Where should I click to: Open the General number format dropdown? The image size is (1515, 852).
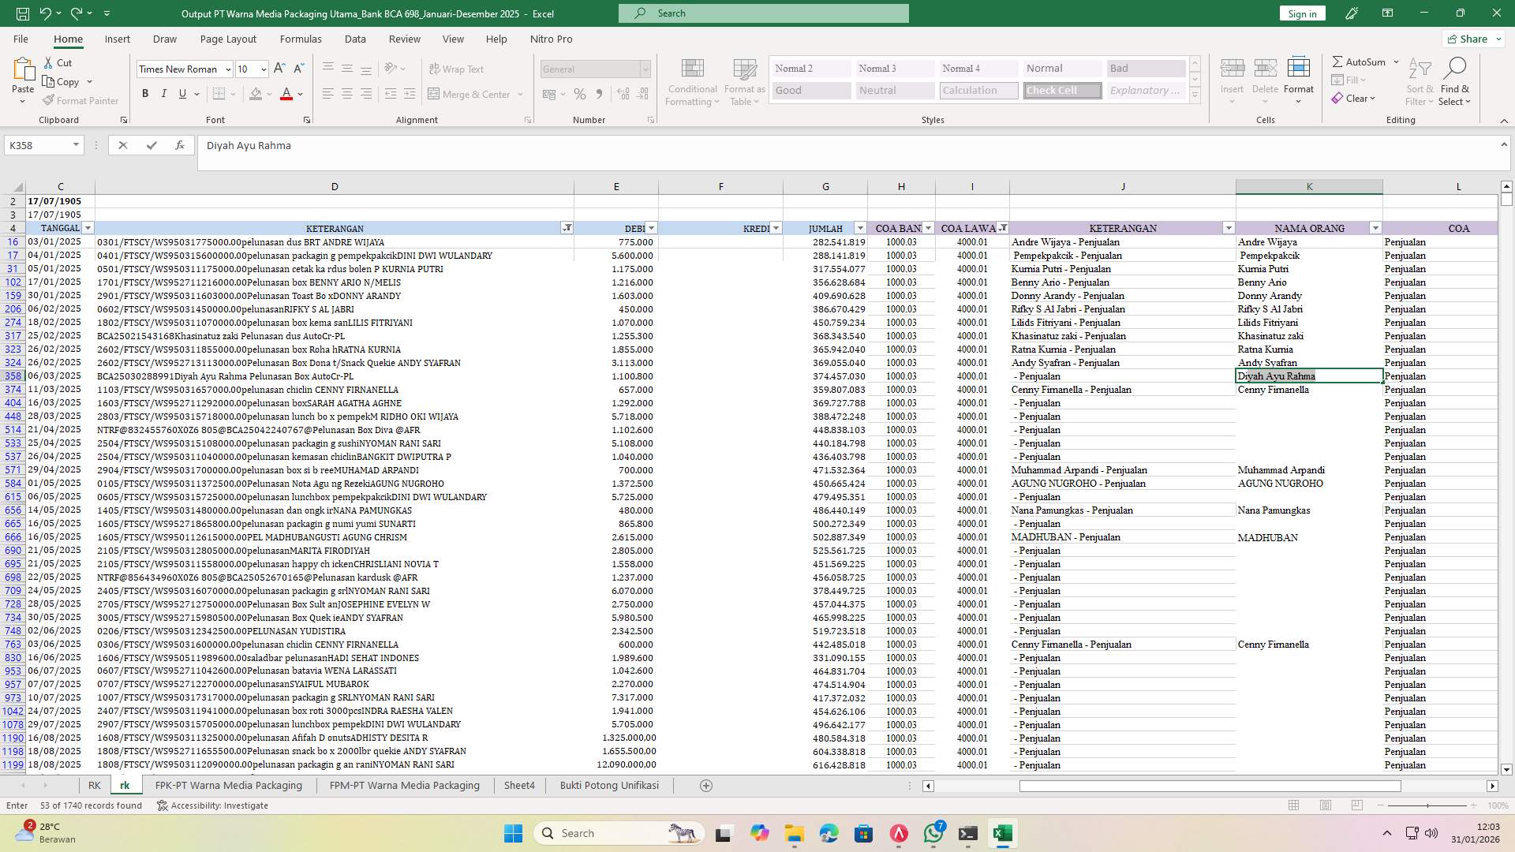click(x=645, y=69)
